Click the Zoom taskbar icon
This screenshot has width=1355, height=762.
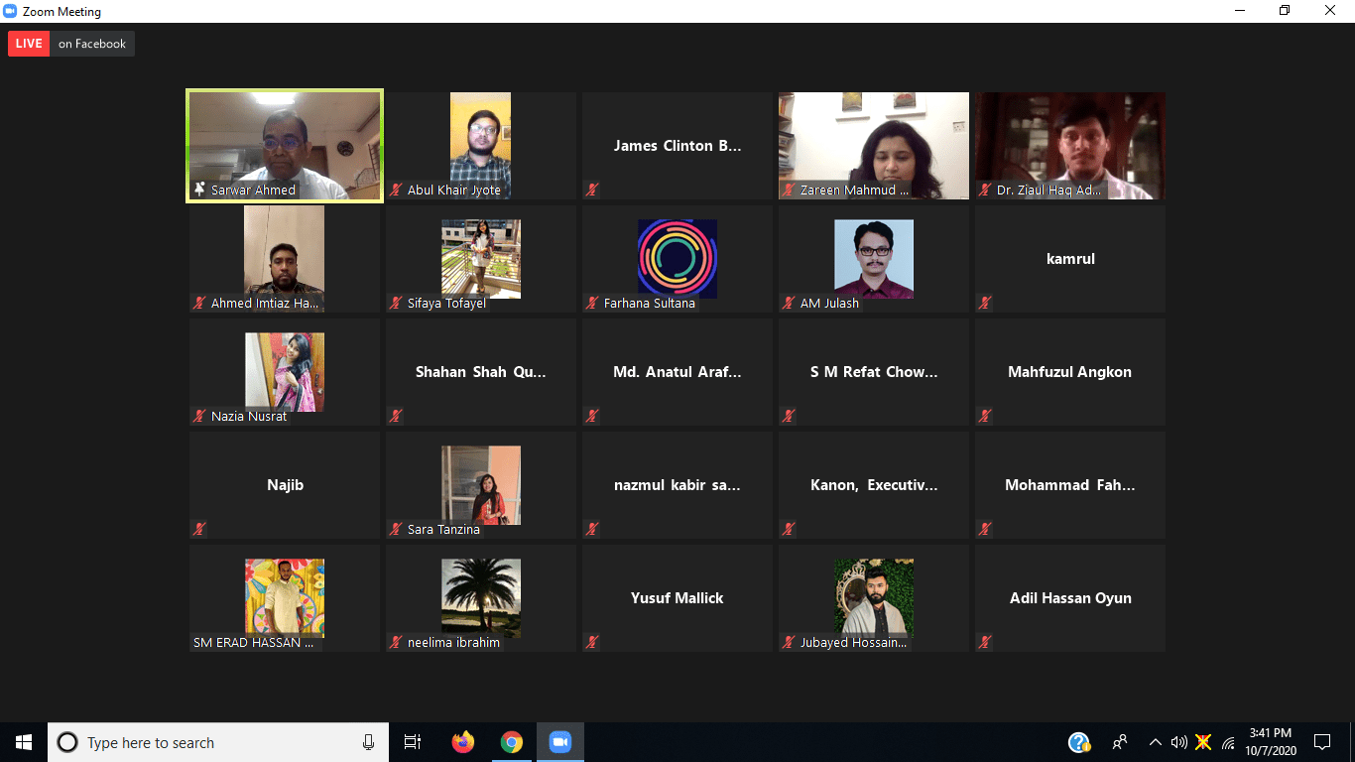(560, 742)
